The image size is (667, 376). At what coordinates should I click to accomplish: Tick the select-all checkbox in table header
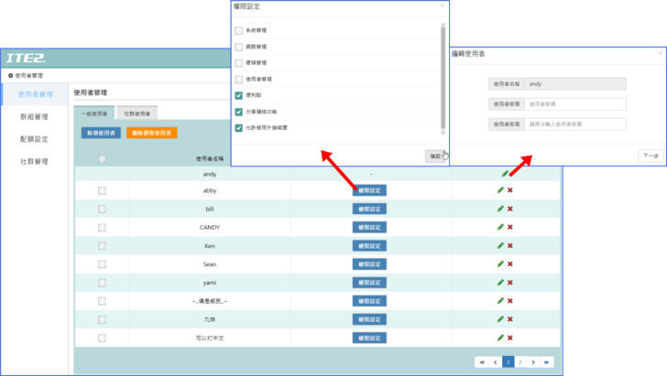tap(102, 159)
